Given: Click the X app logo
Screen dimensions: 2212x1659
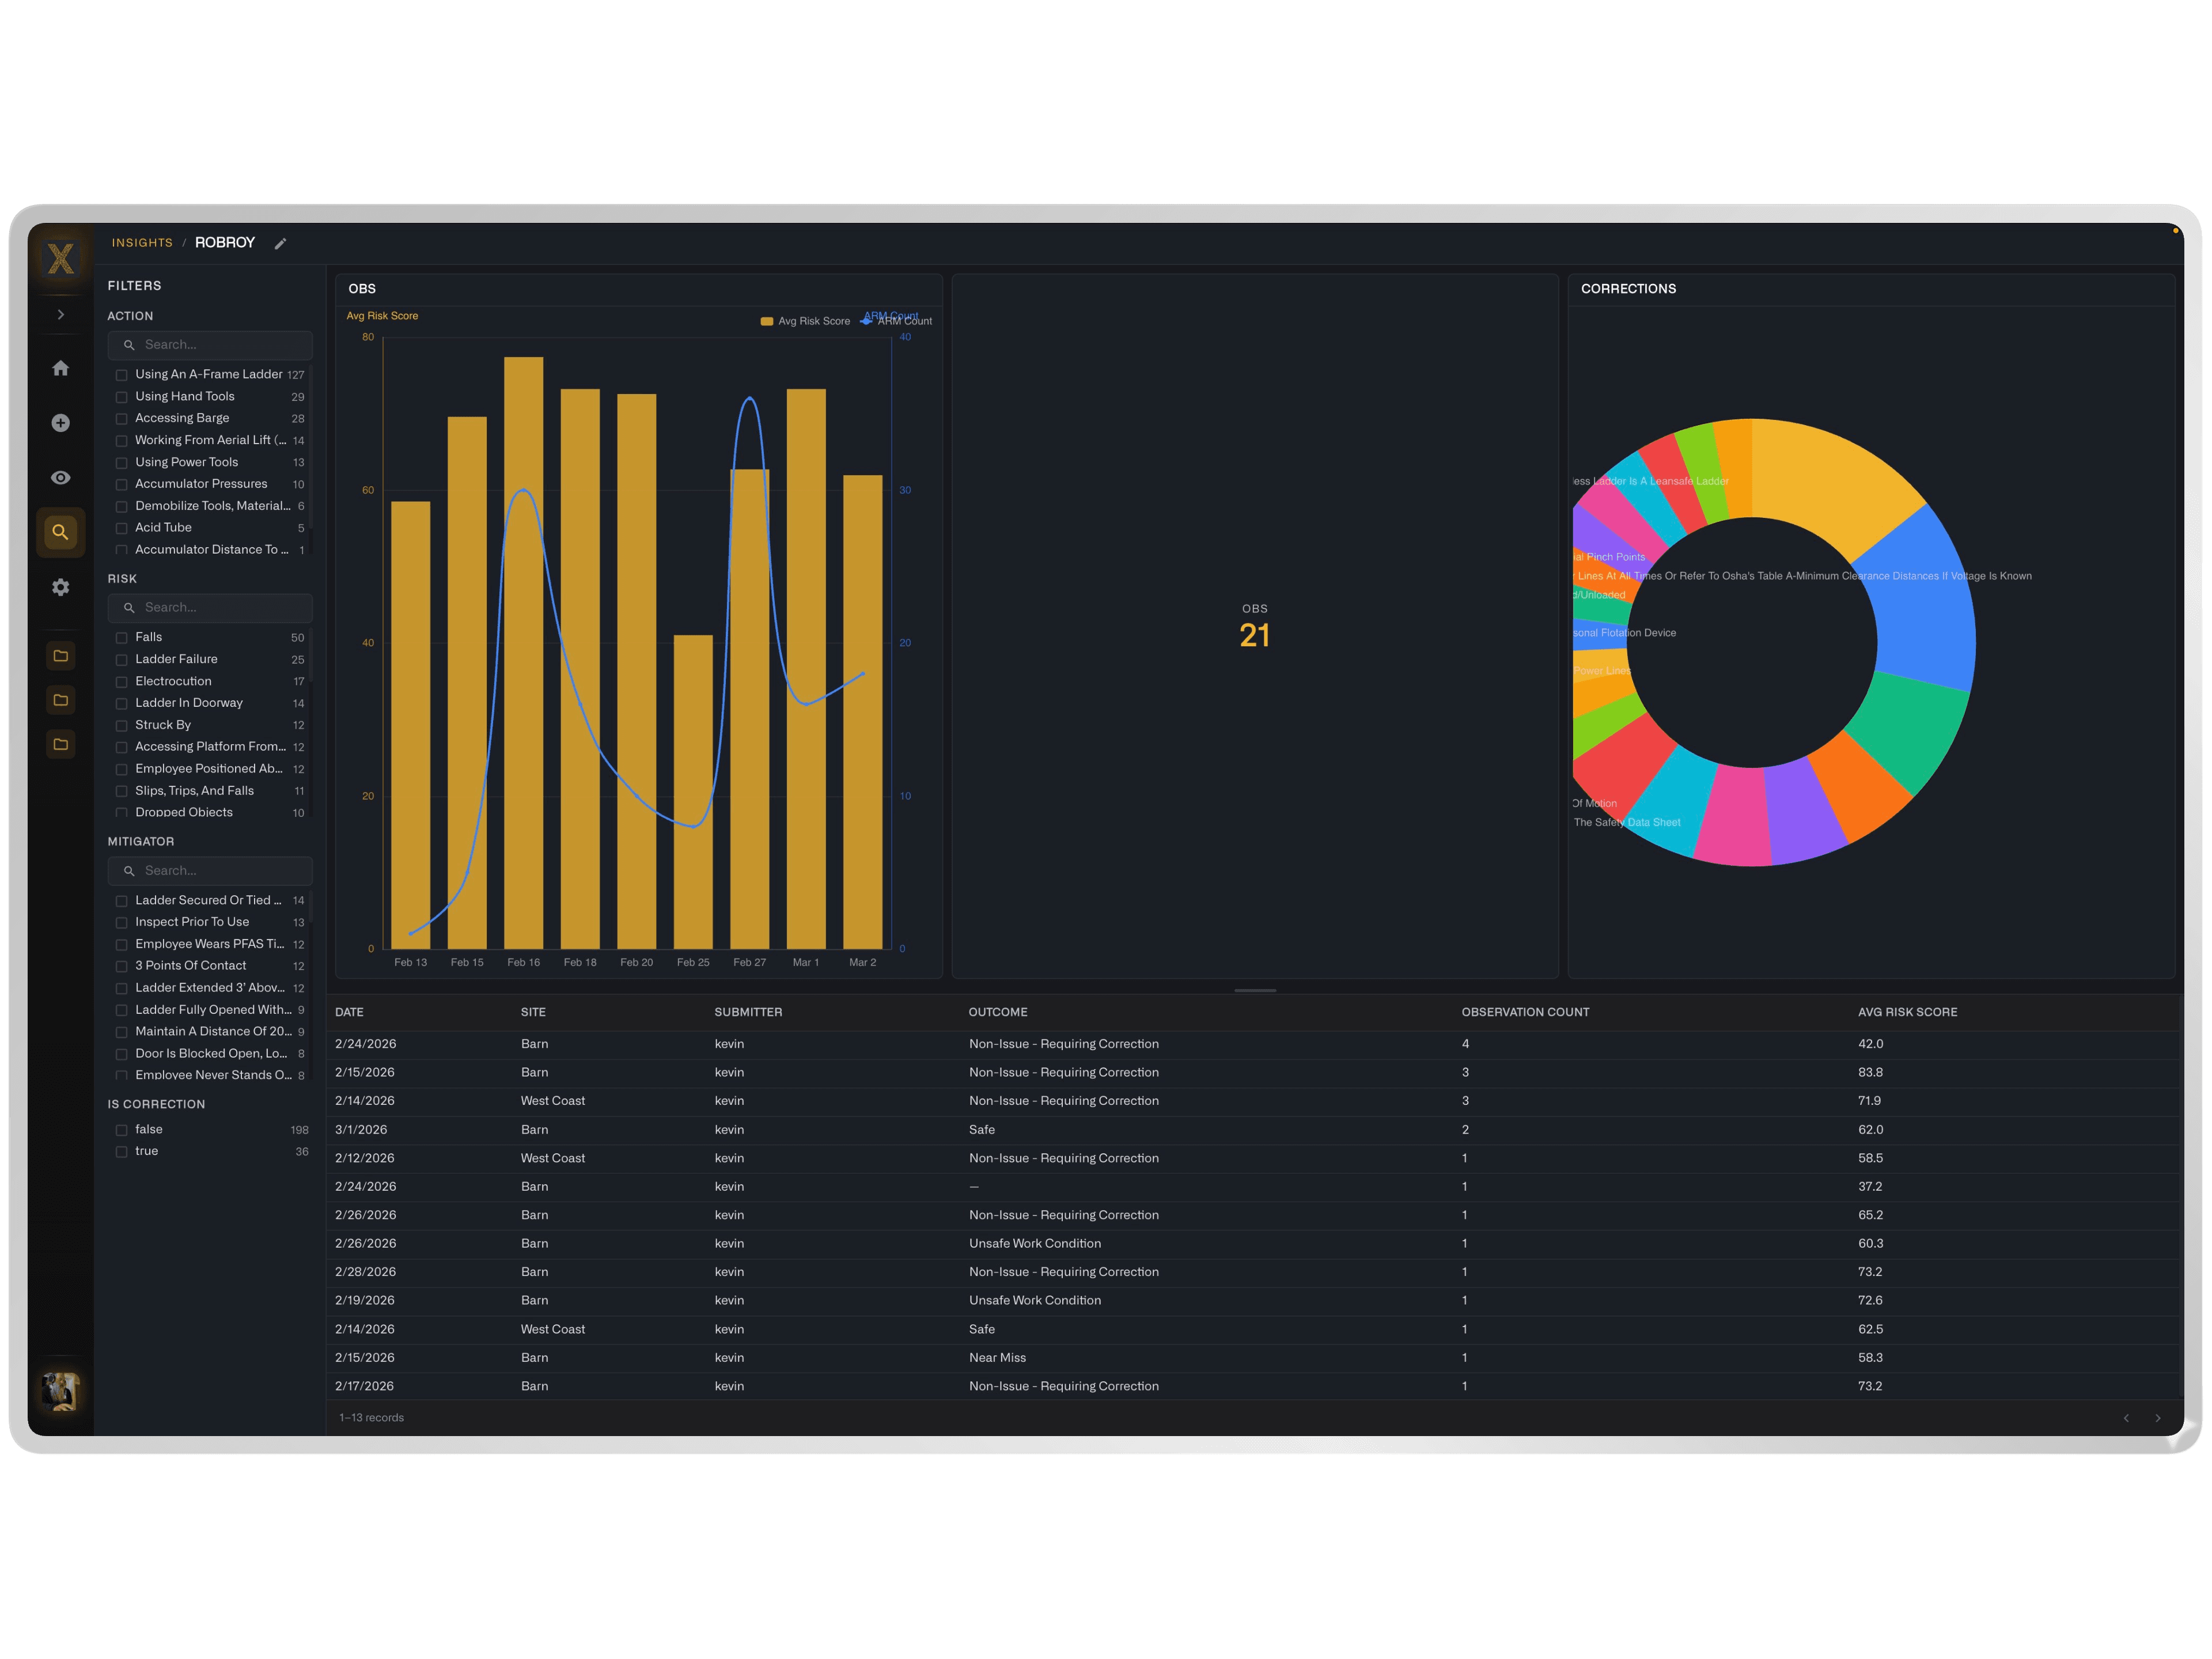Looking at the screenshot, I should point(61,259).
